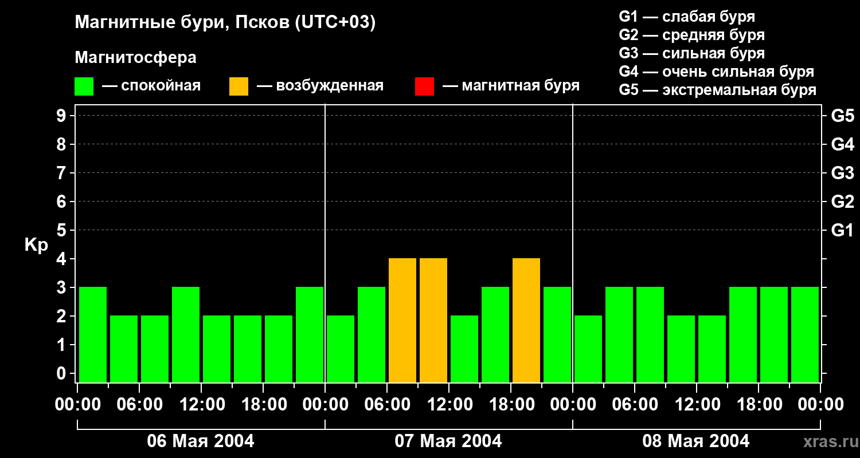This screenshot has width=860, height=458.
Task: Click the 'G3' label on the right axis
Action: (x=842, y=173)
